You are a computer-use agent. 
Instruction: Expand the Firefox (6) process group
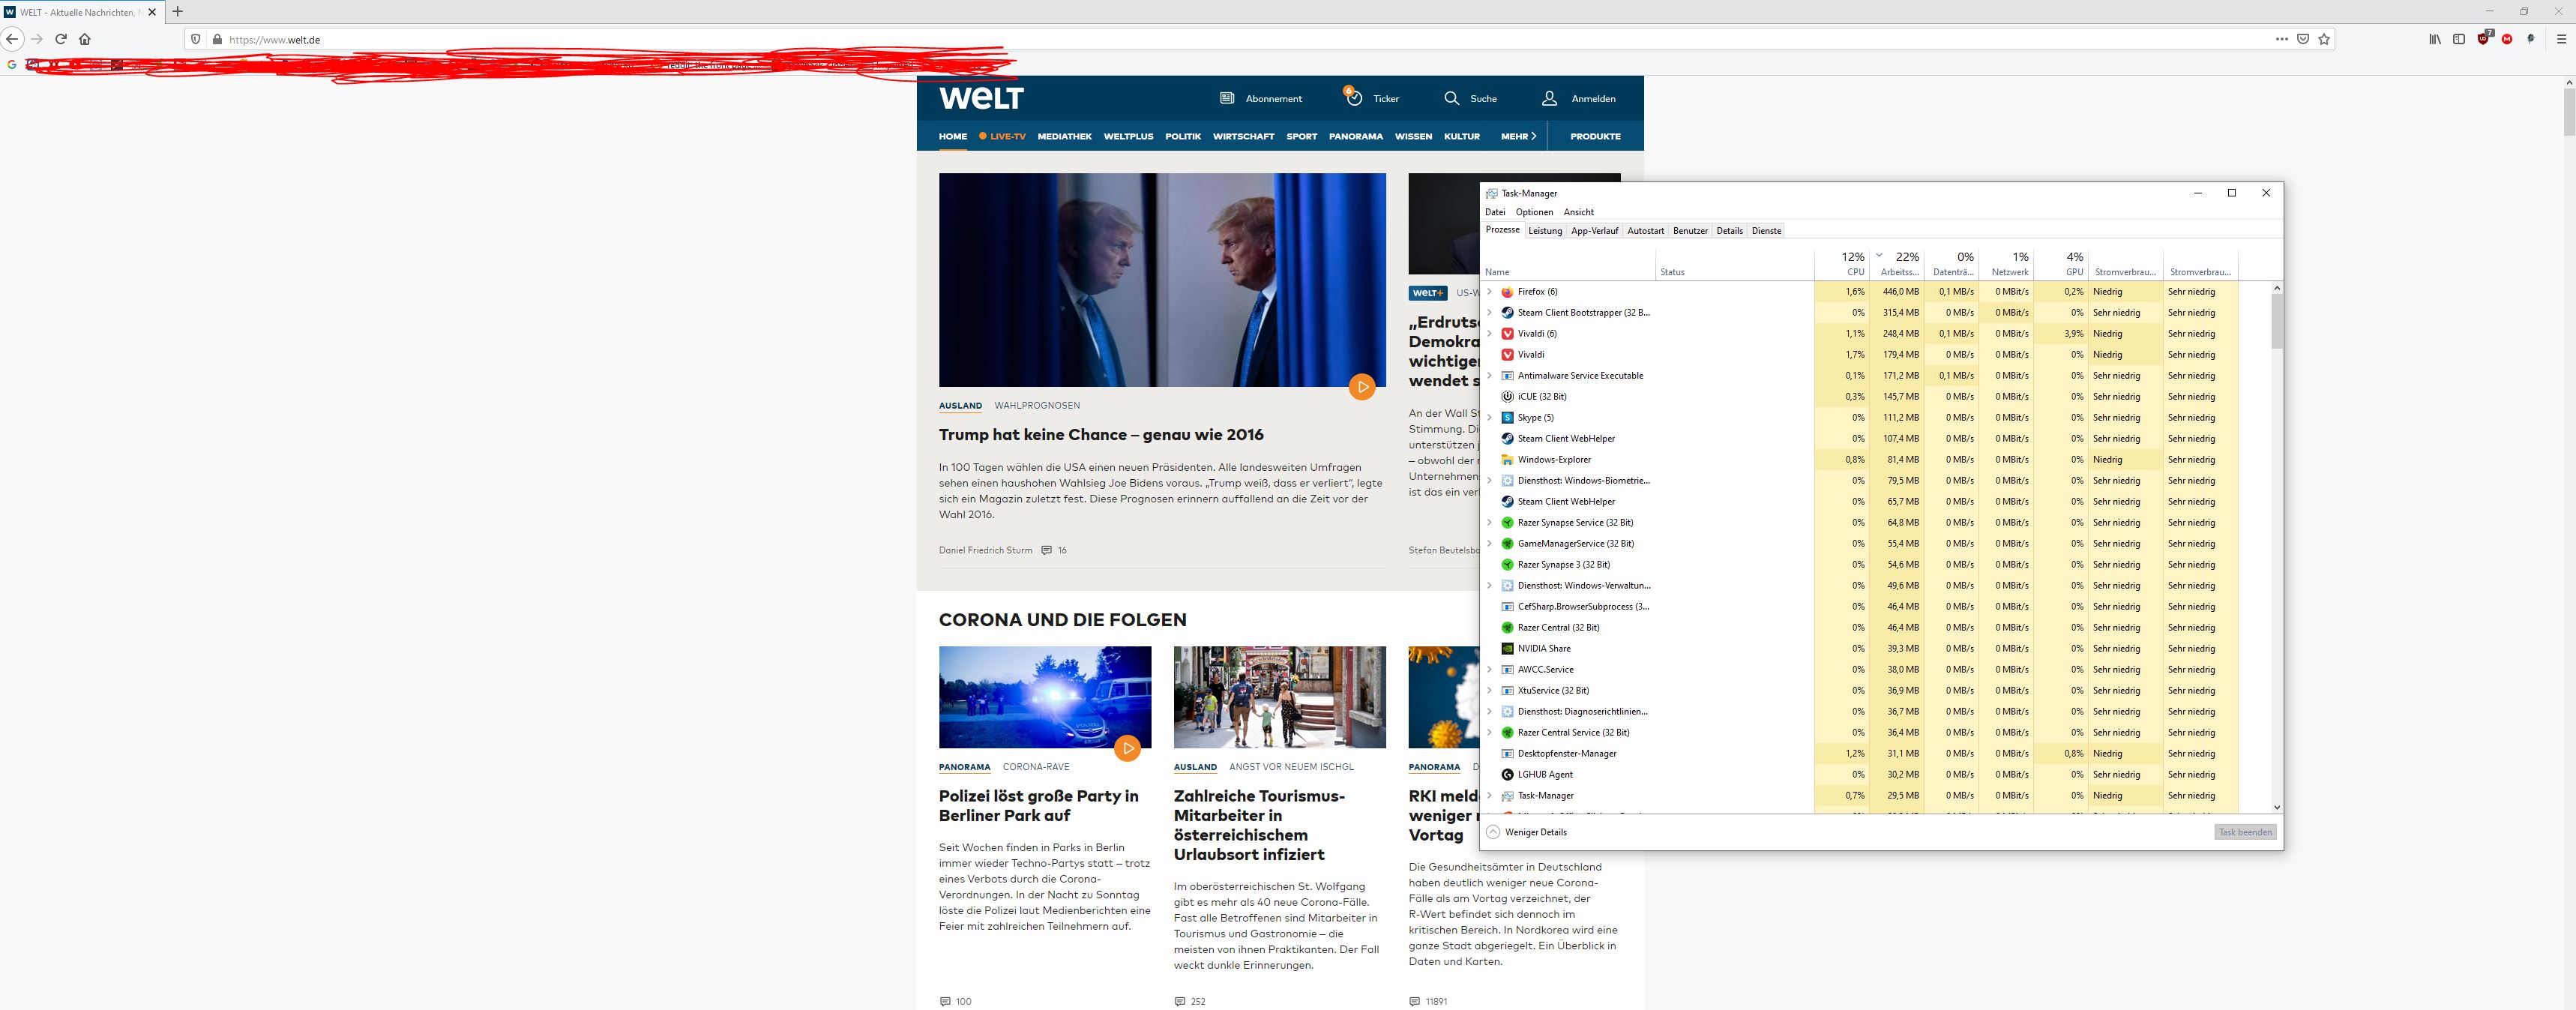click(1489, 292)
